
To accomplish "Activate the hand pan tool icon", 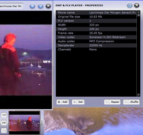I will [x=4, y=131].
